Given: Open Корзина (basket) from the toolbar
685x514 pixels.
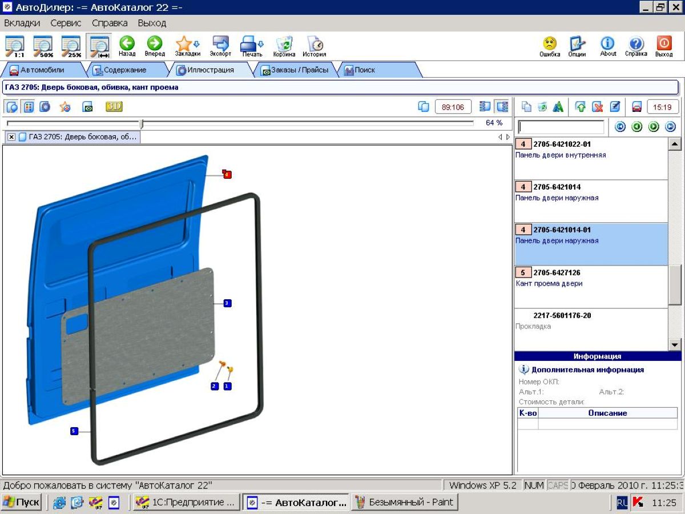Looking at the screenshot, I should [x=284, y=46].
